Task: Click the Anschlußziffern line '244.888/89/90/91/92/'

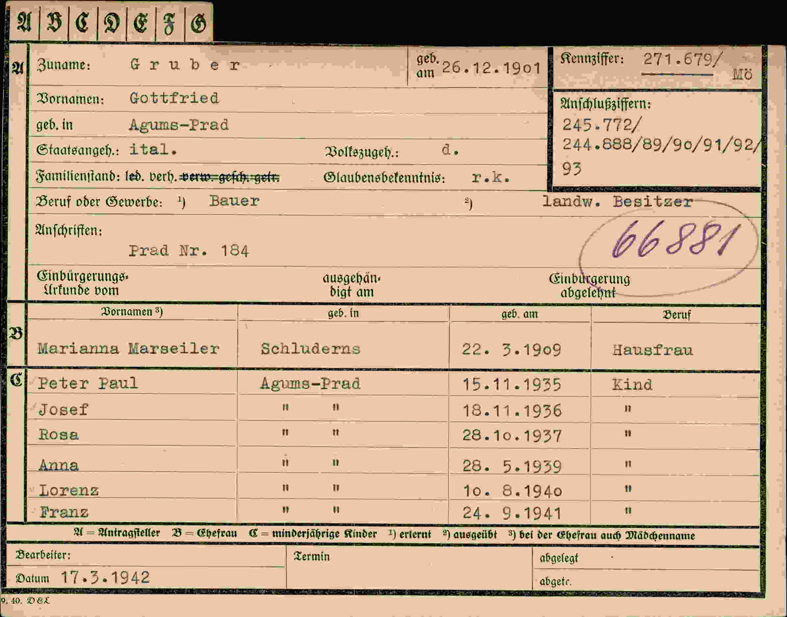Action: click(662, 145)
